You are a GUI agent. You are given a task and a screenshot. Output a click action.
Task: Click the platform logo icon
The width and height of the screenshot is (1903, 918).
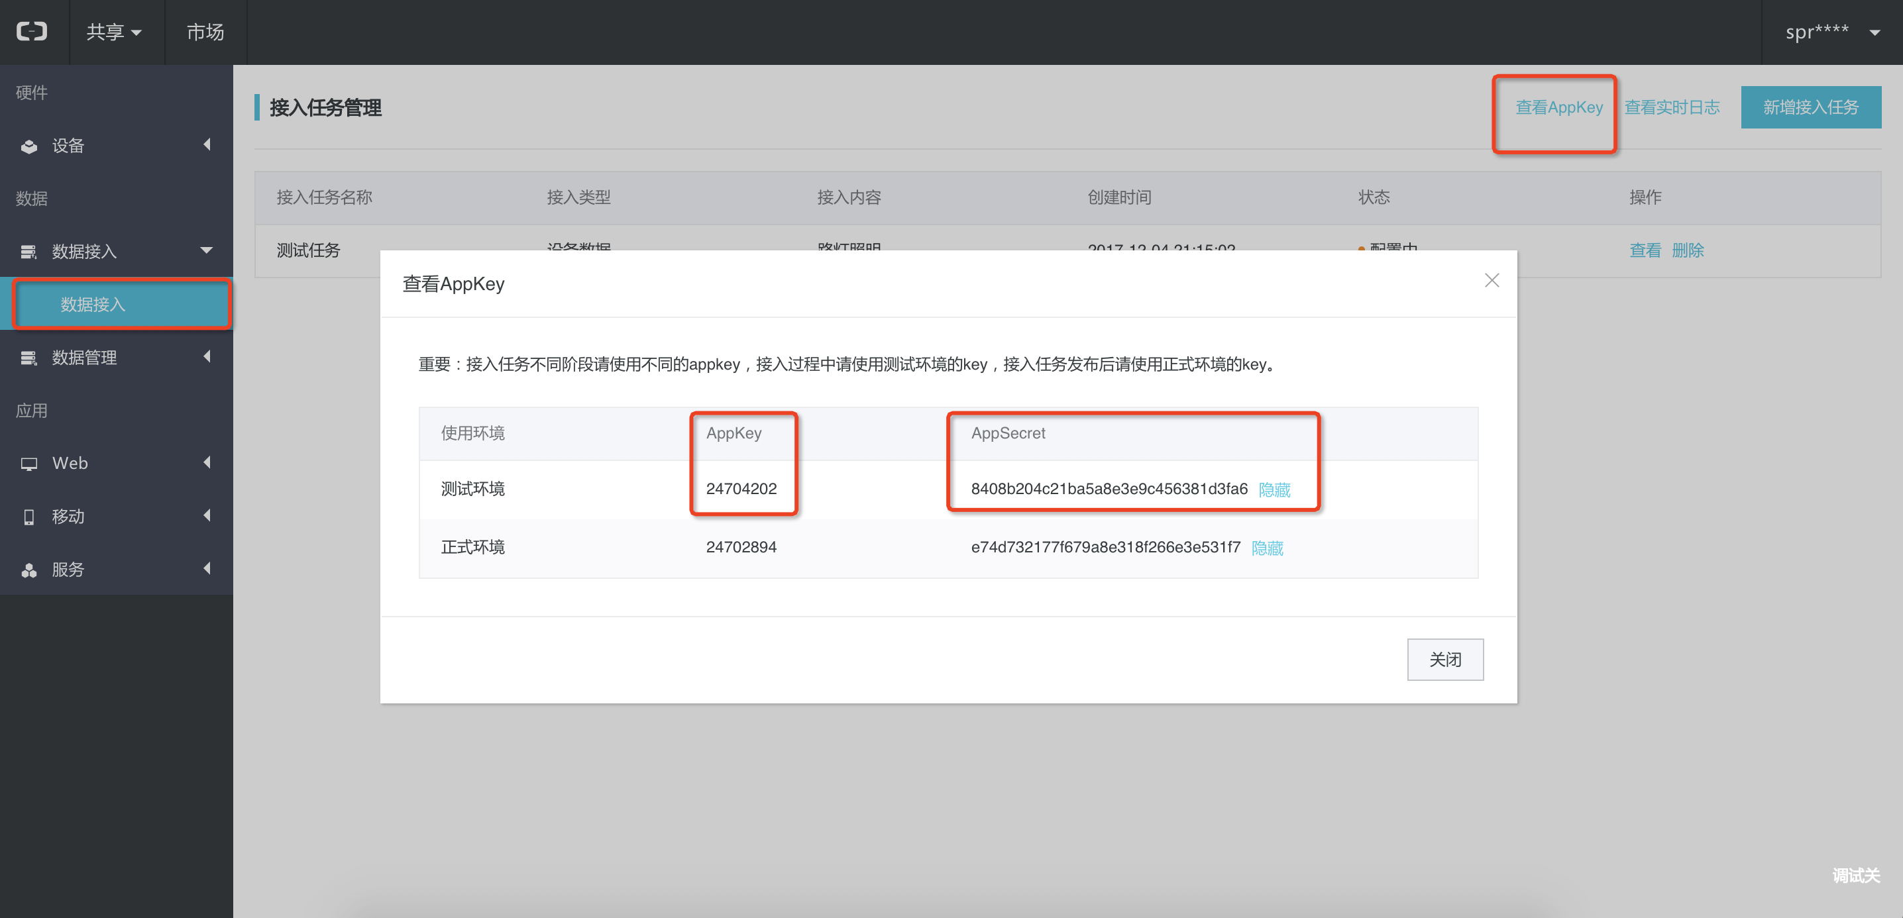(32, 32)
